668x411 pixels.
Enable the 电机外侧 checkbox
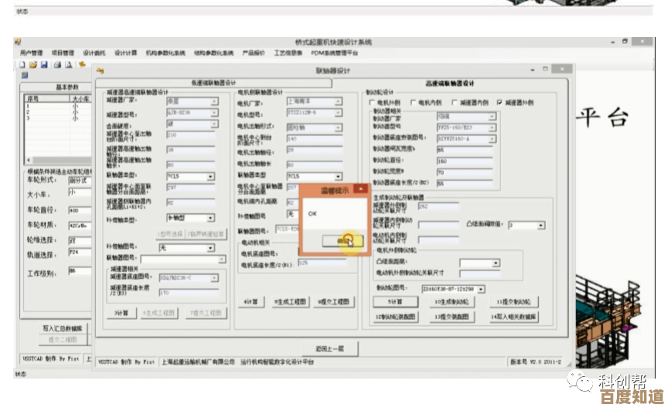tap(373, 102)
